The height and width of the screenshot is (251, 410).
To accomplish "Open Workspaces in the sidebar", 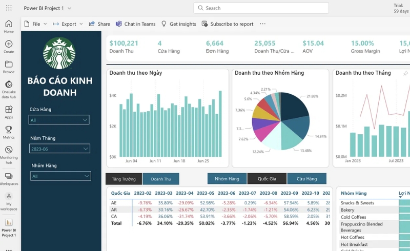I will (9, 179).
